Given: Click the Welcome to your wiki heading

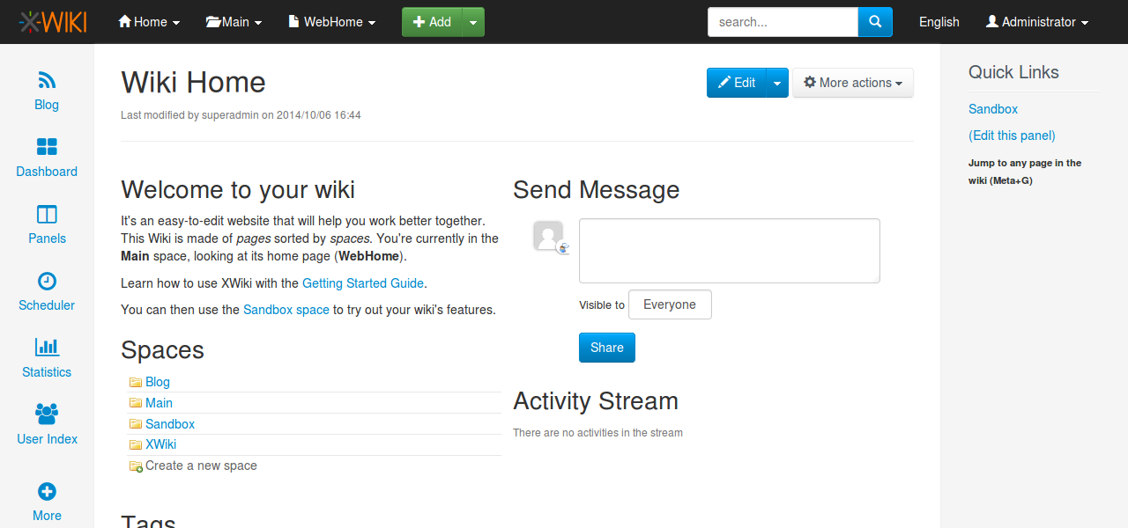Looking at the screenshot, I should [238, 190].
